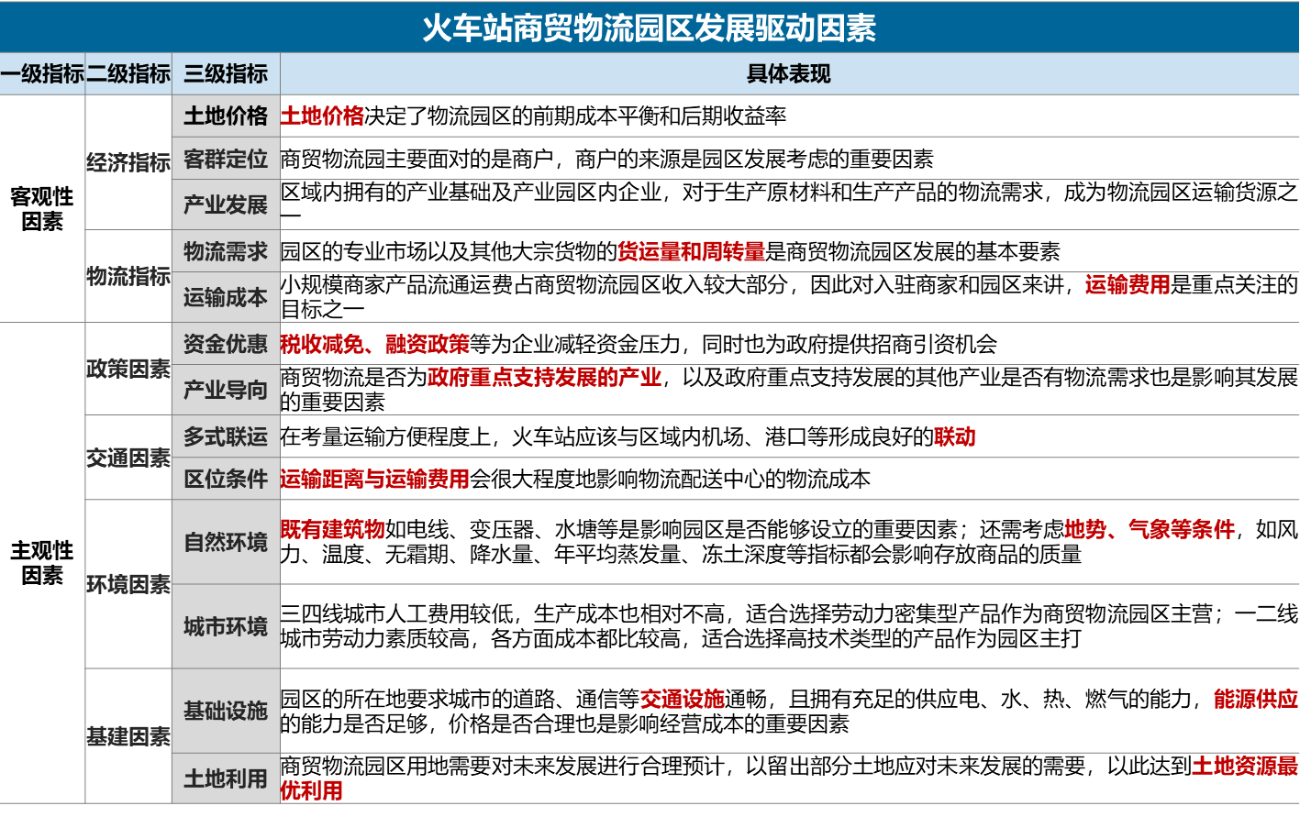Click the 产业导向 cell

point(226,390)
